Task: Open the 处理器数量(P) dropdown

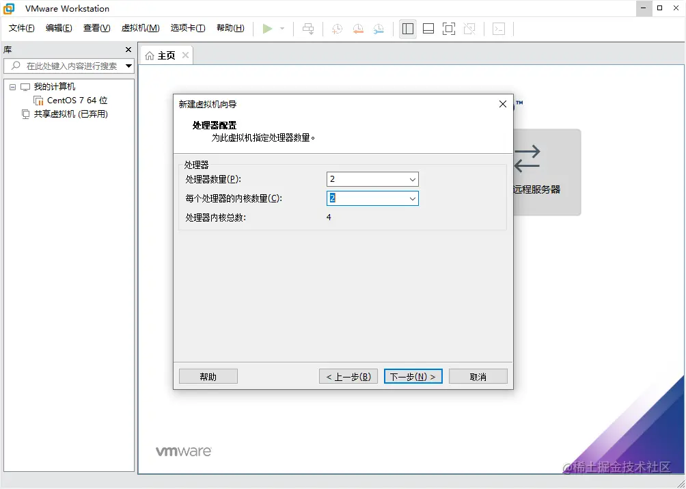Action: (412, 179)
